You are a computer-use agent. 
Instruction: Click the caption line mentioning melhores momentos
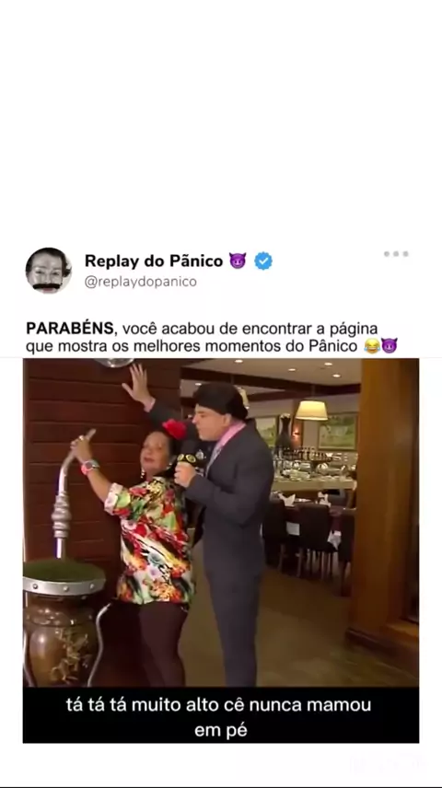tap(192, 346)
